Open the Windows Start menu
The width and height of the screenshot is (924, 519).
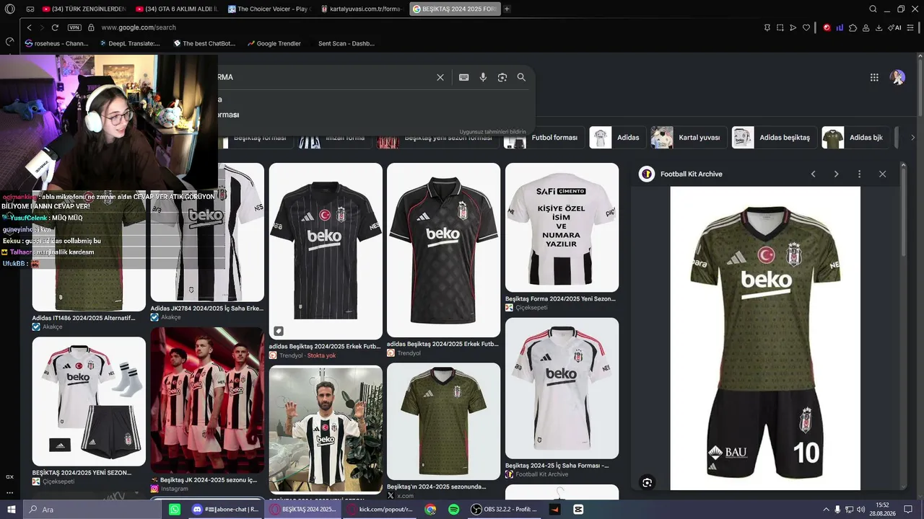(x=11, y=510)
